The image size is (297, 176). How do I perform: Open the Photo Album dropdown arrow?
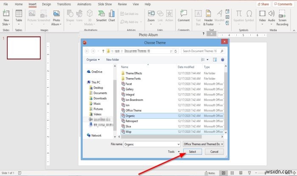coord(60,25)
